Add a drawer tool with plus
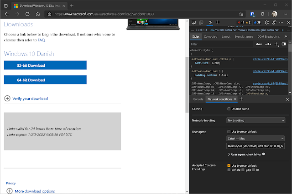The width and height of the screenshot is (292, 194). coord(241,99)
